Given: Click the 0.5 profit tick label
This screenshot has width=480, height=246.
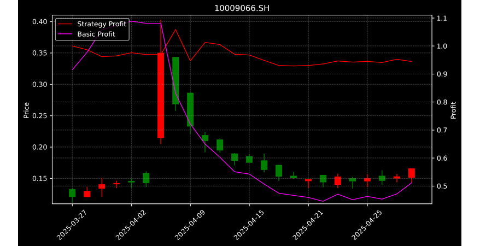Looking at the screenshot, I should point(441,186).
